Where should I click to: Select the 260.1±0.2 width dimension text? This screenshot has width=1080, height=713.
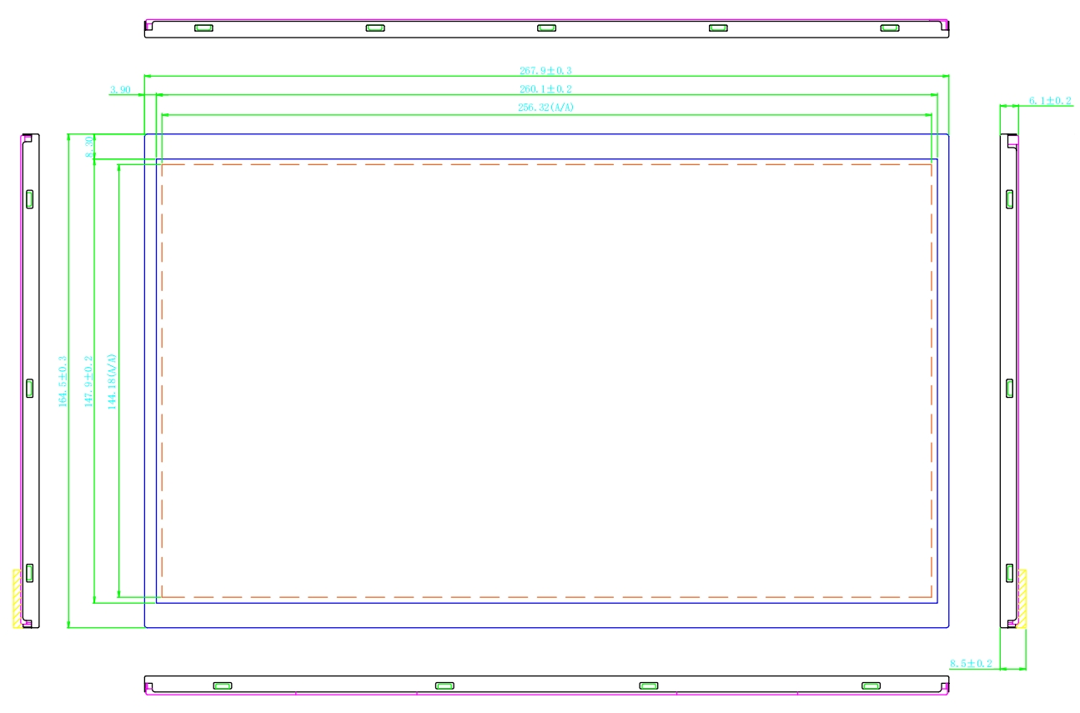(545, 89)
